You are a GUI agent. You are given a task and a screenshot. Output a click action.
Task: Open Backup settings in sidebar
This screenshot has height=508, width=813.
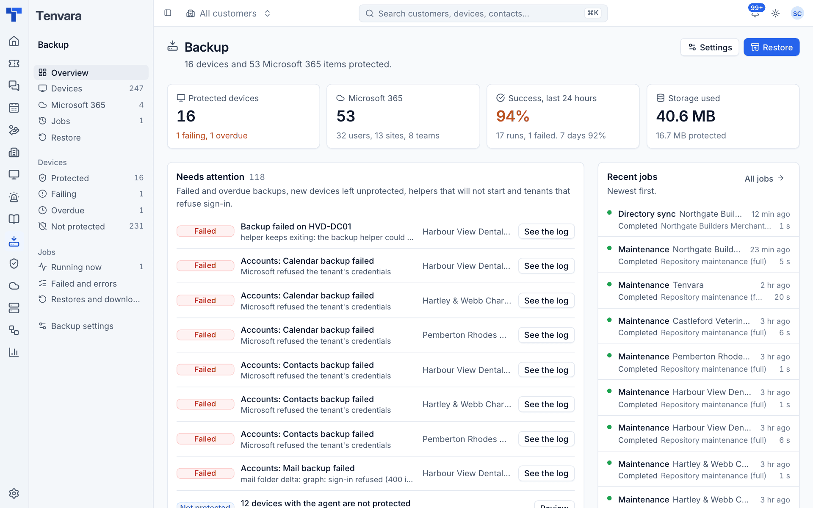coord(91,326)
